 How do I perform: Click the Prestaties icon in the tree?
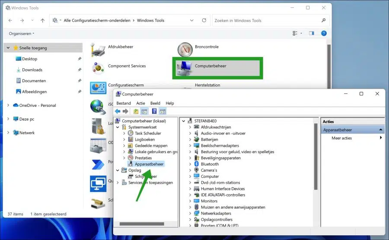tap(131, 158)
